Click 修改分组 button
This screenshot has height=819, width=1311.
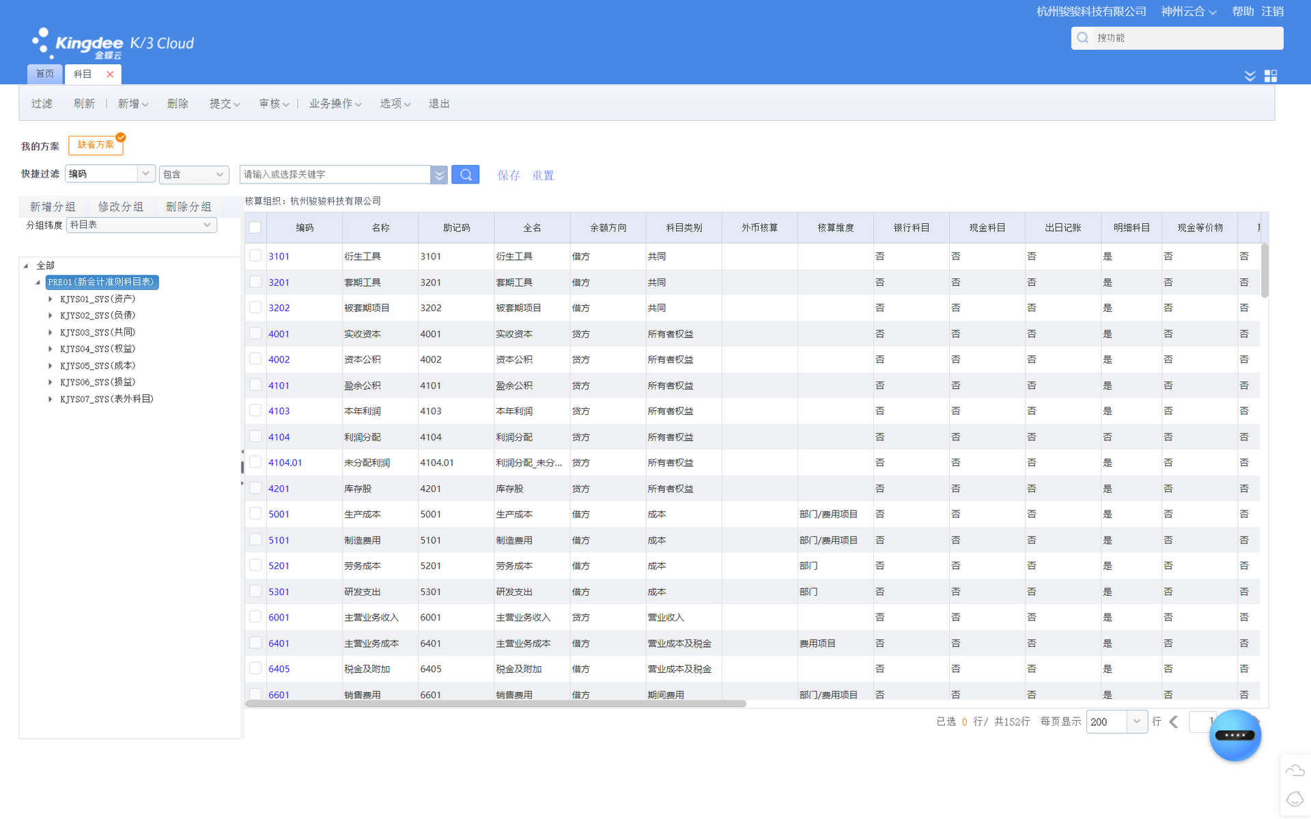point(120,207)
